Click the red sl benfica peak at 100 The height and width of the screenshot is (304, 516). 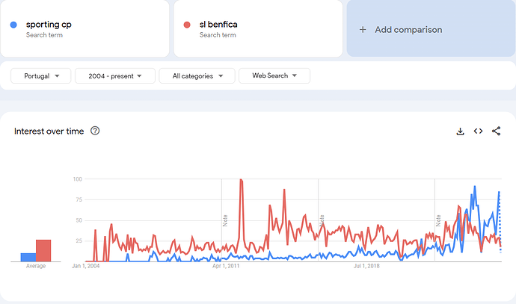click(241, 180)
